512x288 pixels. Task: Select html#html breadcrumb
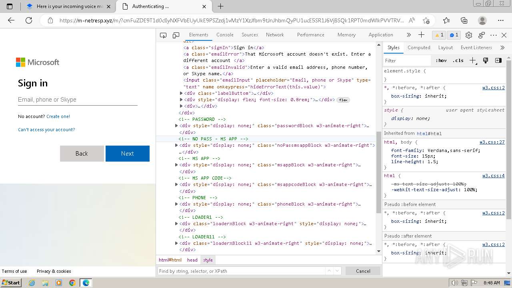pyautogui.click(x=170, y=260)
